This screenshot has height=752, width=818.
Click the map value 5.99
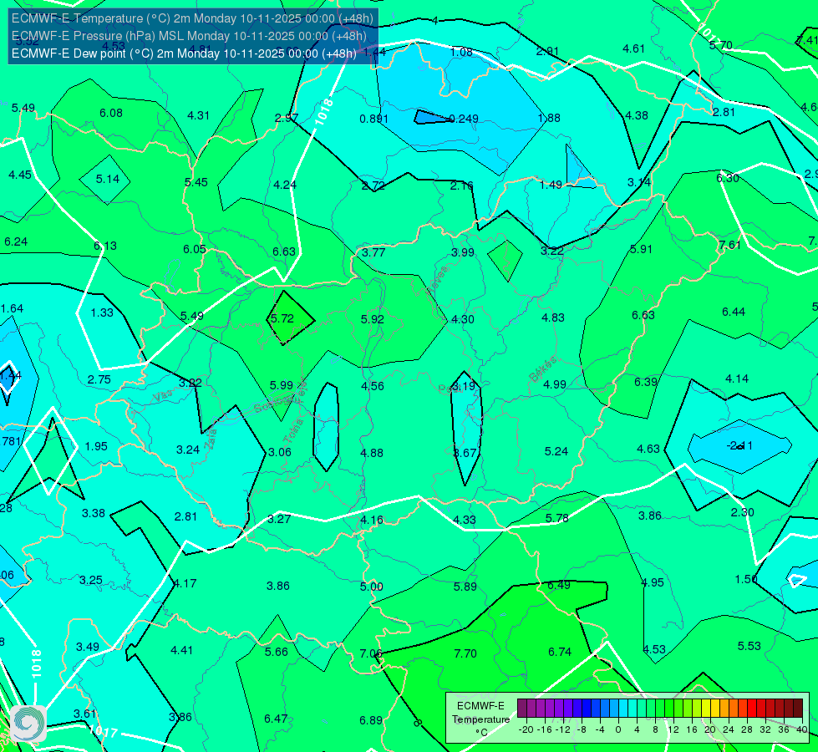pyautogui.click(x=282, y=385)
